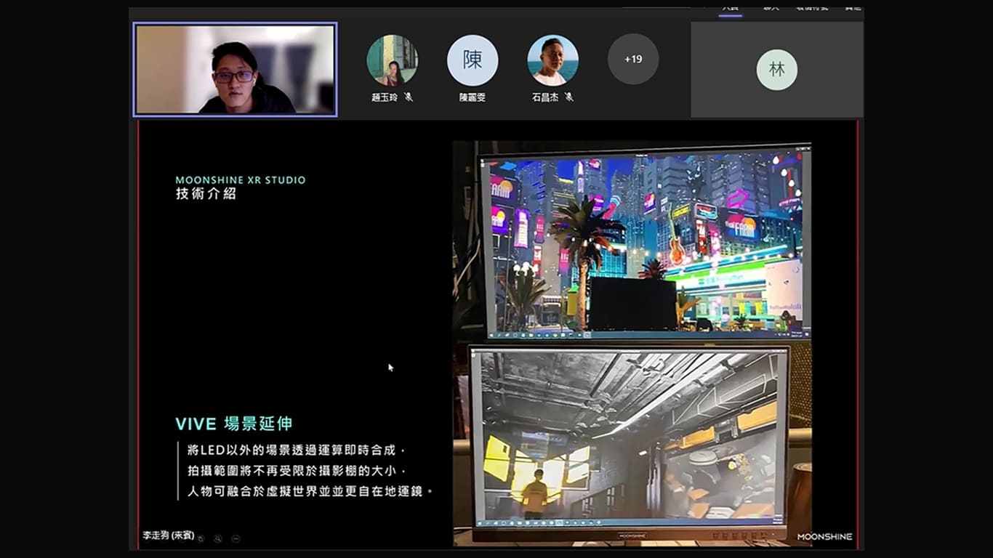Click the small icon right after 李走狗 (來賓)
Image resolution: width=993 pixels, height=558 pixels.
201,538
